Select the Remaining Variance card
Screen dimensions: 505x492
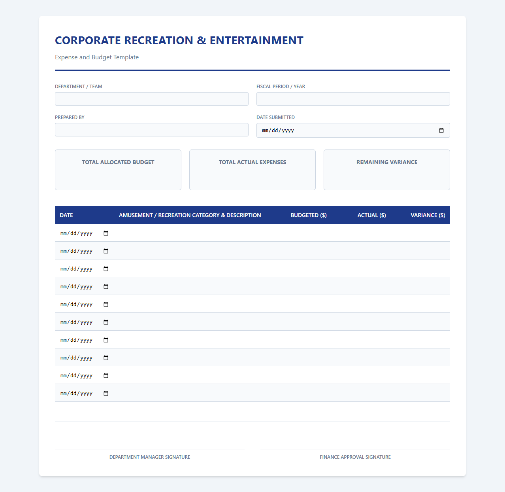387,170
